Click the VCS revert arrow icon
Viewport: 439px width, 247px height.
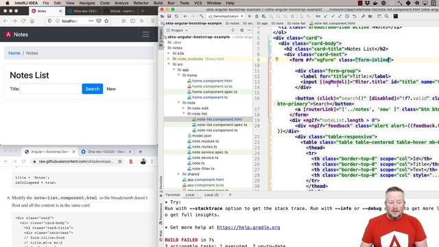point(354,16)
